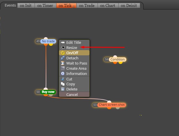Select the Condition block

pyautogui.click(x=117, y=59)
